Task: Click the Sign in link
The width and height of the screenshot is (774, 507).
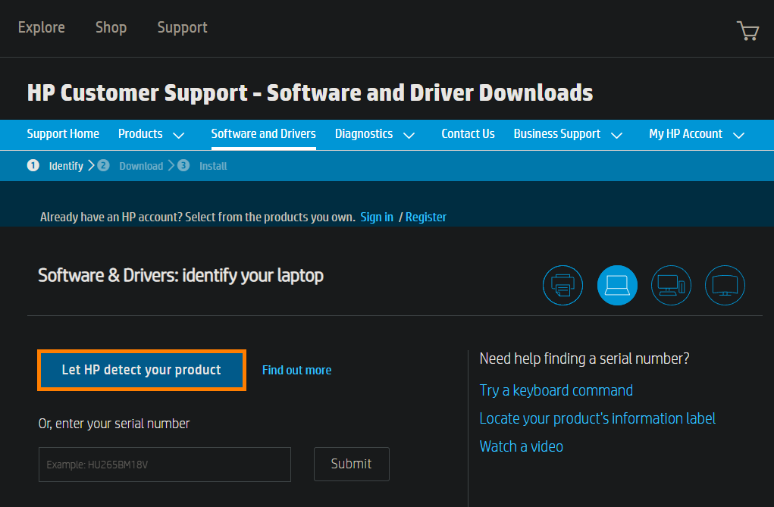Action: click(377, 218)
